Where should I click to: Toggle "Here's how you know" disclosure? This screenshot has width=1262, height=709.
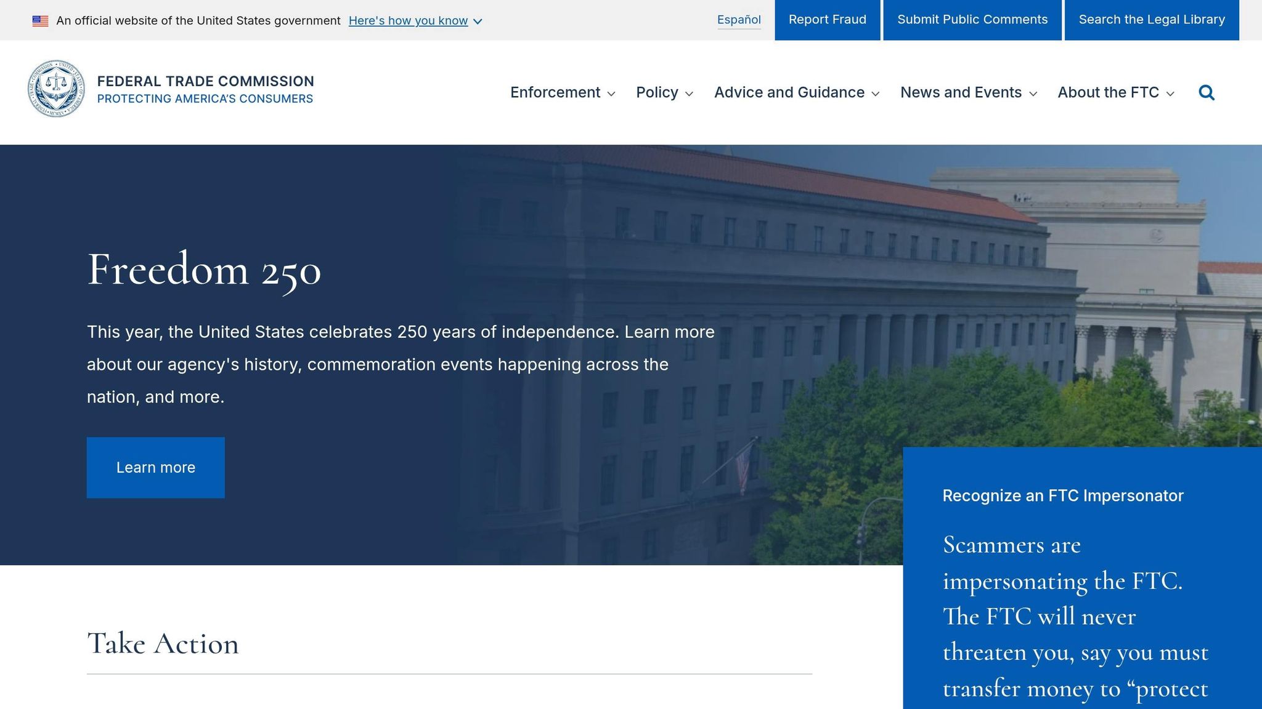415,21
